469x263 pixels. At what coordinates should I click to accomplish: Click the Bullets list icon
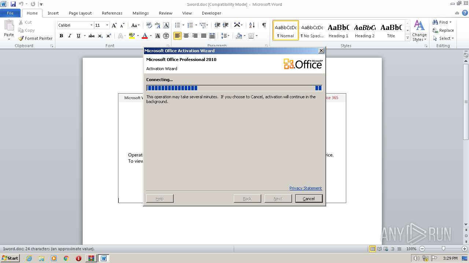[x=177, y=25]
